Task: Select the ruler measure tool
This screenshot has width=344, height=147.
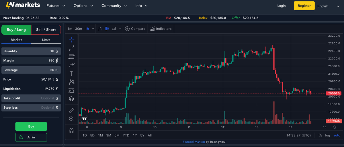Action: (71, 110)
